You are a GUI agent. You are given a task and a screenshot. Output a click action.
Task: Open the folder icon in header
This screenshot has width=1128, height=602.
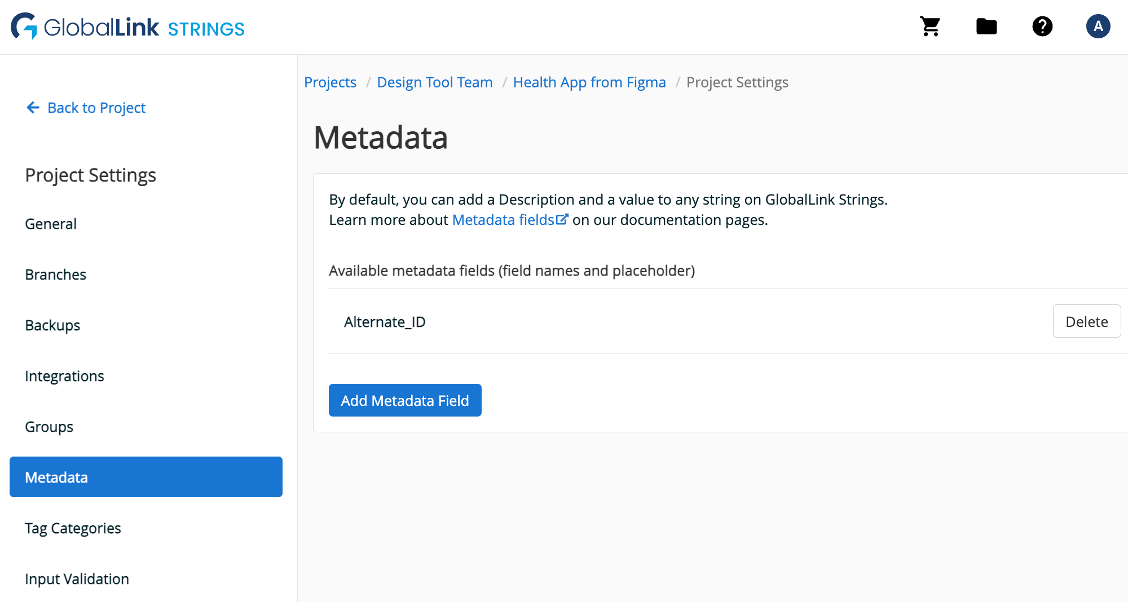[986, 26]
